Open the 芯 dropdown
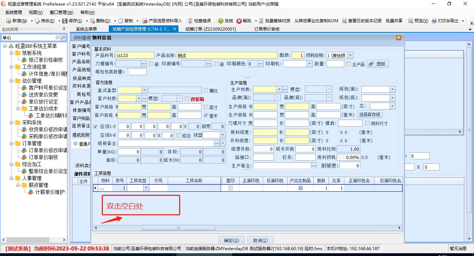 (x=393, y=106)
